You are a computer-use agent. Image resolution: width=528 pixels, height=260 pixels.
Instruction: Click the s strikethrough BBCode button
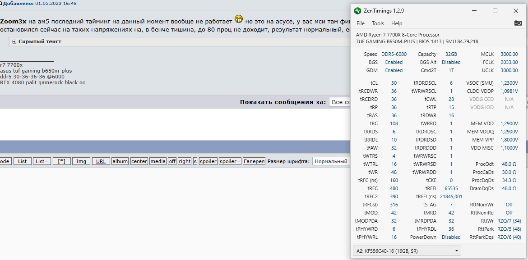tap(195, 161)
